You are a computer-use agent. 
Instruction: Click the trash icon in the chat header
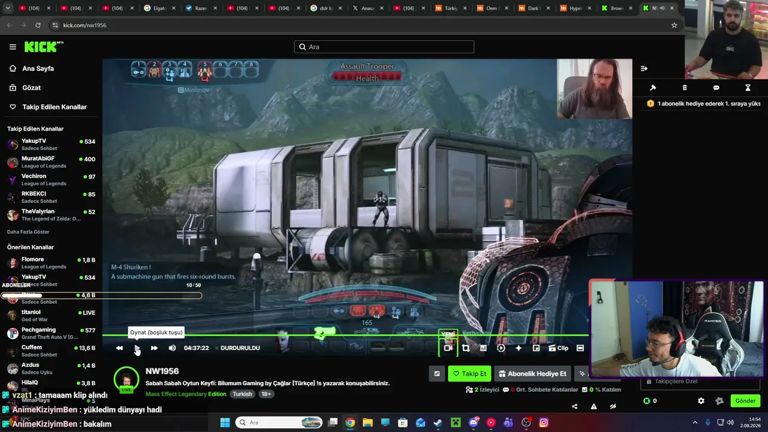pos(685,88)
